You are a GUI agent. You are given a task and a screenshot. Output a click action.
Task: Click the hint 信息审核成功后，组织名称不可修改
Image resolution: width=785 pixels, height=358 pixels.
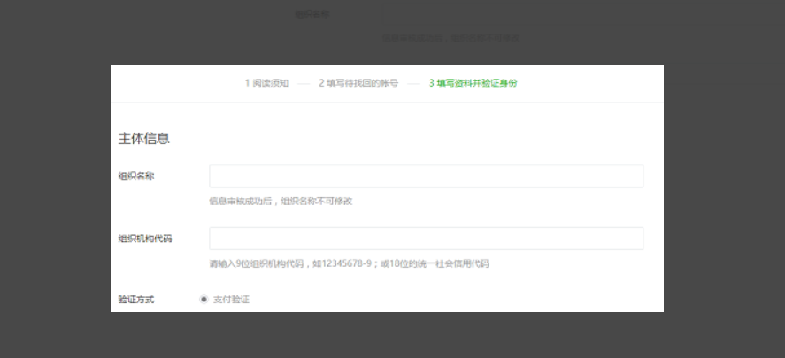(281, 201)
